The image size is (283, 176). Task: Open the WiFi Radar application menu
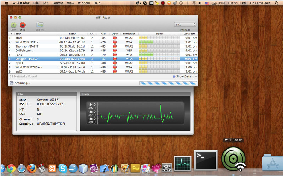click(x=21, y=3)
